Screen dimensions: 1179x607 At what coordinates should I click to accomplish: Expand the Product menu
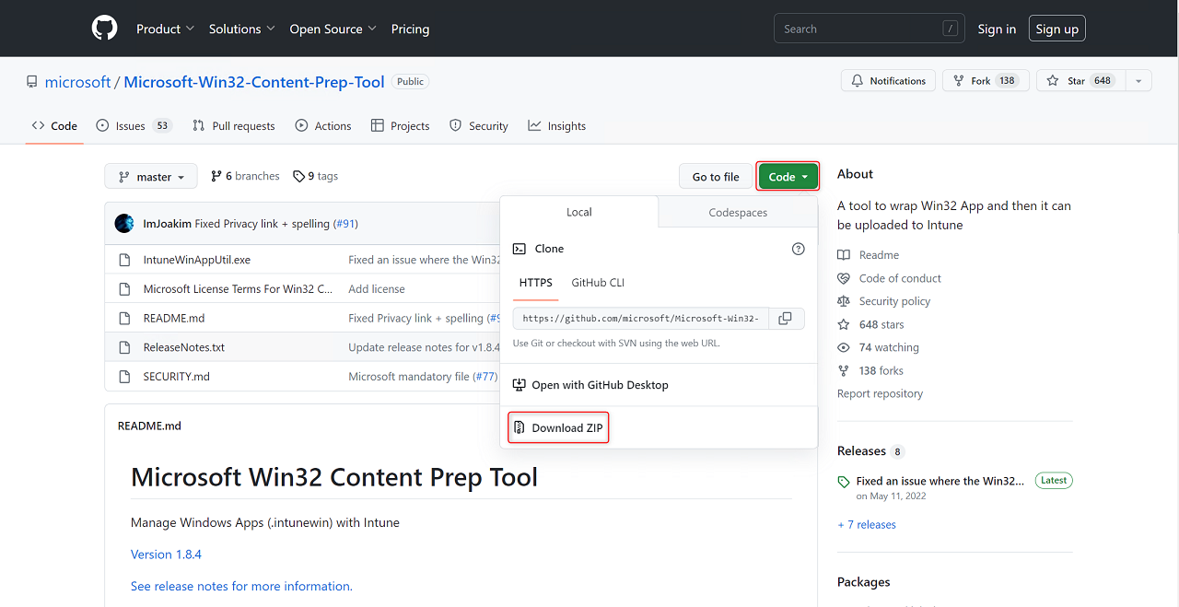click(165, 29)
